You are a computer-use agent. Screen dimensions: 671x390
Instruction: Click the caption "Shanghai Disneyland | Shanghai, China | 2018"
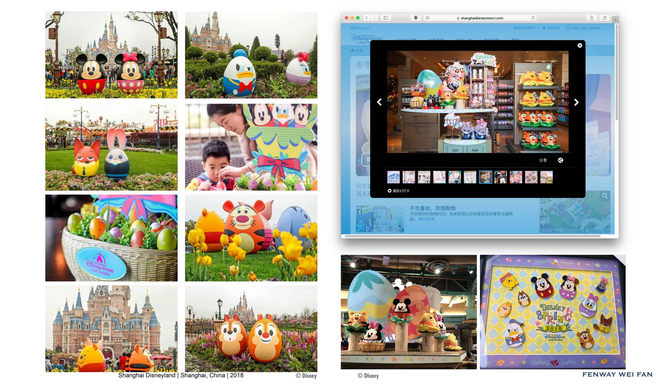click(181, 375)
